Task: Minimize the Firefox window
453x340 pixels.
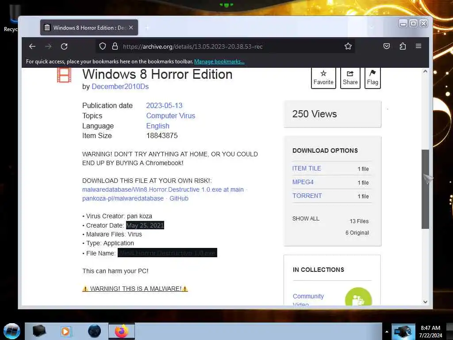Action: [403, 23]
